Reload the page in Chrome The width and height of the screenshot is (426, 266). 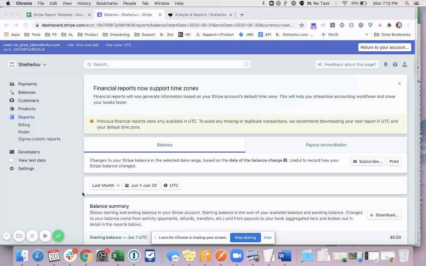(x=26, y=25)
